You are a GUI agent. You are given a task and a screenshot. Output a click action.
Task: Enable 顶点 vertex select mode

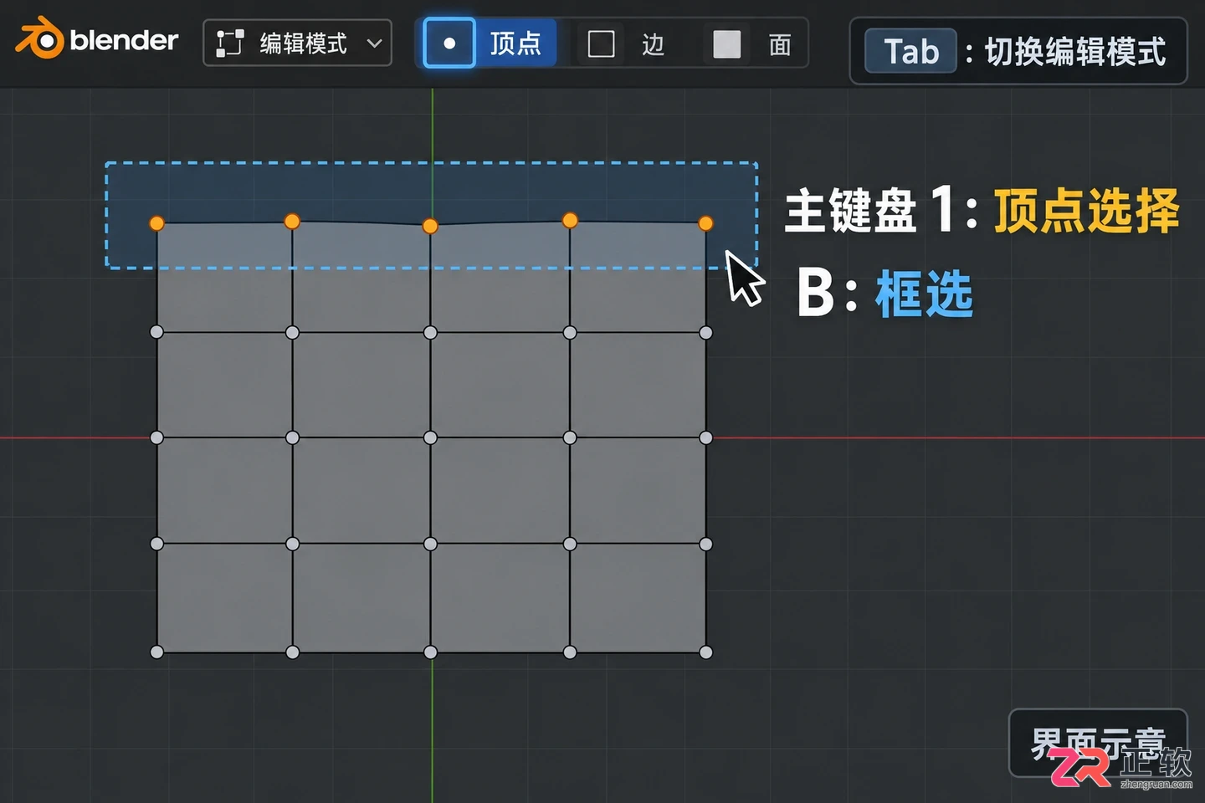(490, 43)
